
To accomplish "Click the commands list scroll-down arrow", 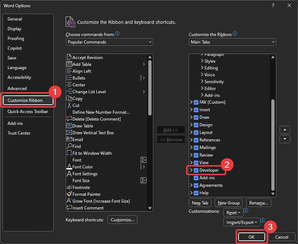I will (x=150, y=208).
